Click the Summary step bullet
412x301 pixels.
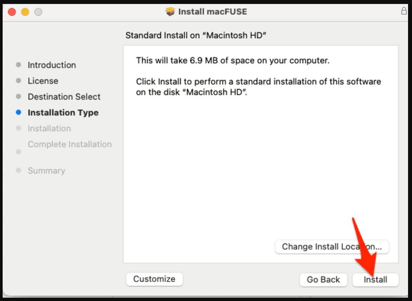(18, 171)
